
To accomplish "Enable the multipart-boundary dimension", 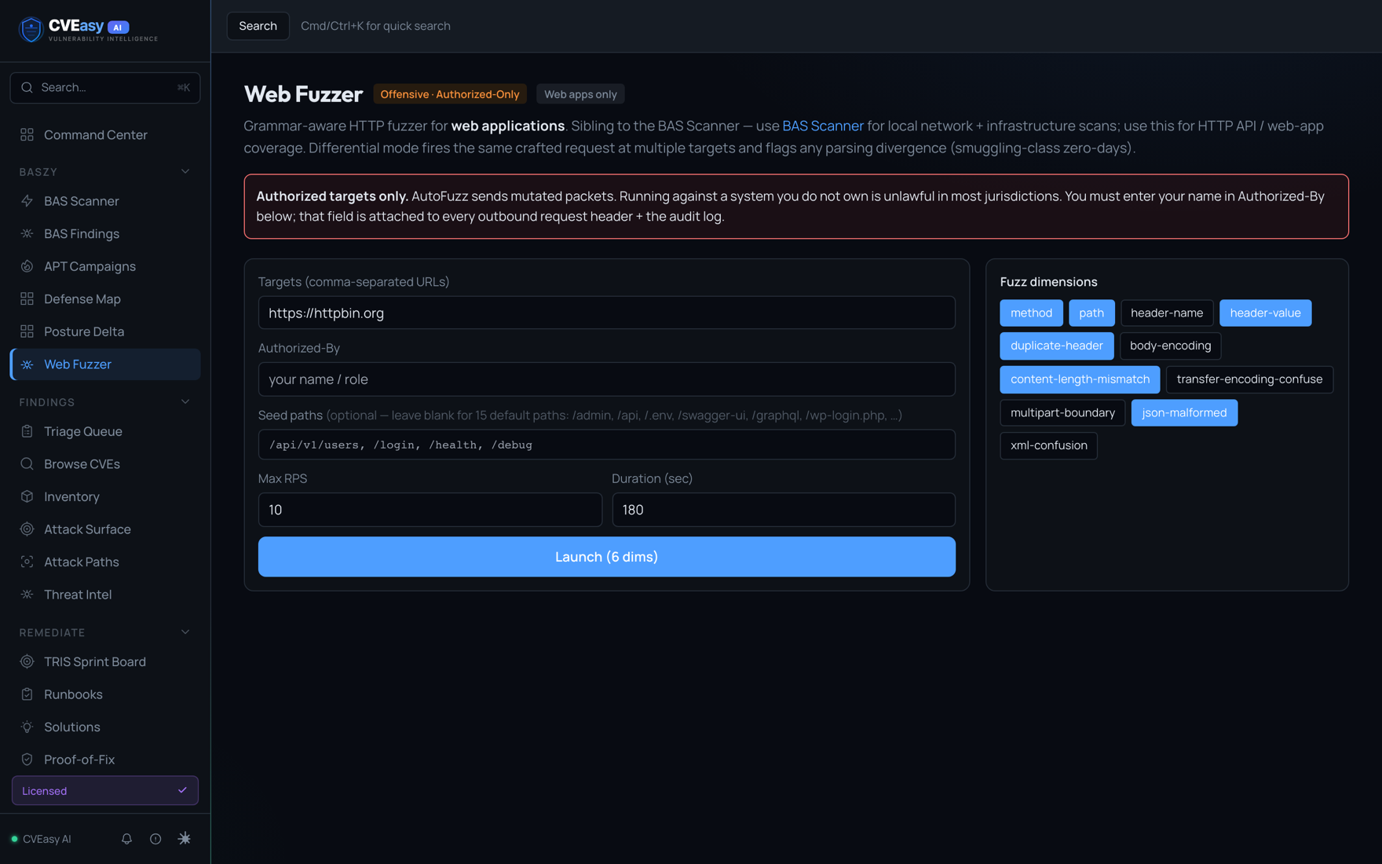I will pos(1062,412).
